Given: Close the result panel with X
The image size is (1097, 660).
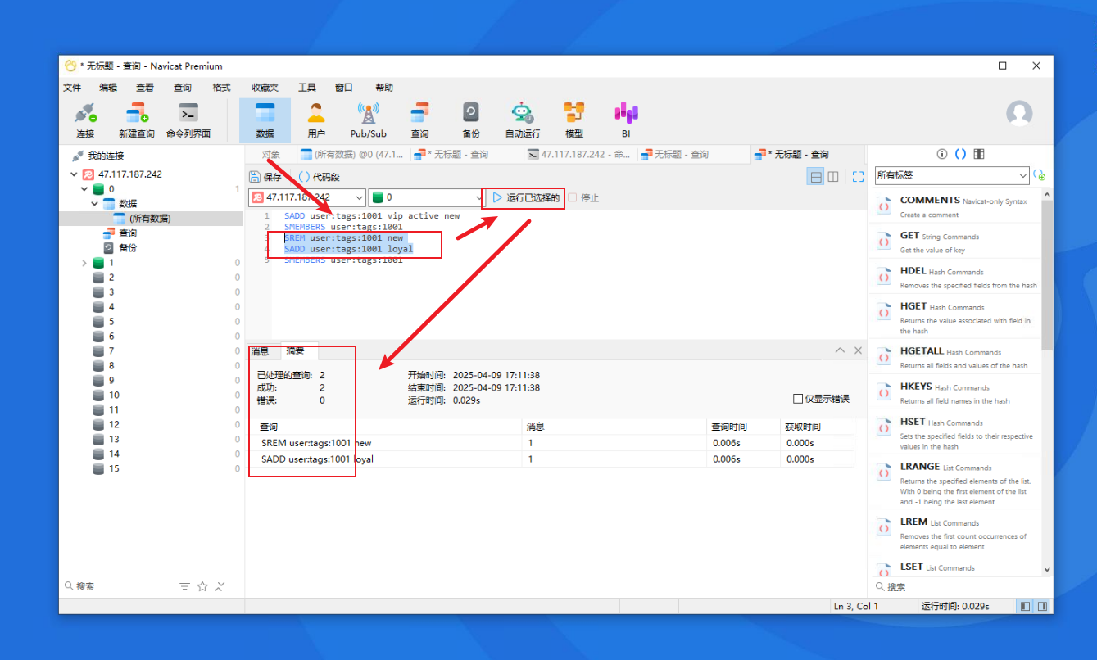Looking at the screenshot, I should pyautogui.click(x=858, y=350).
